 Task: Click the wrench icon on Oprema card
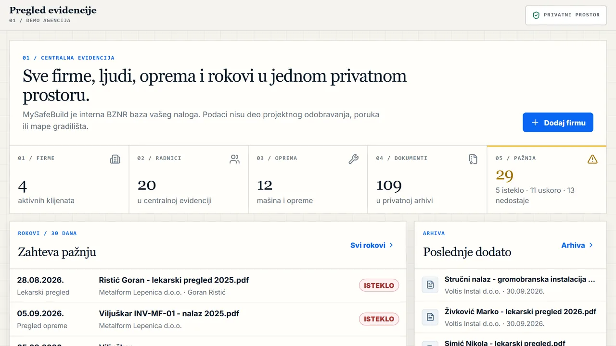pos(354,159)
